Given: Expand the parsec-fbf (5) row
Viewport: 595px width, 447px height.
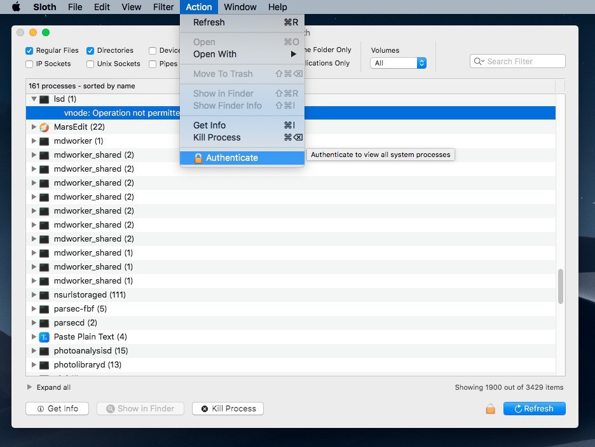Looking at the screenshot, I should 34,308.
